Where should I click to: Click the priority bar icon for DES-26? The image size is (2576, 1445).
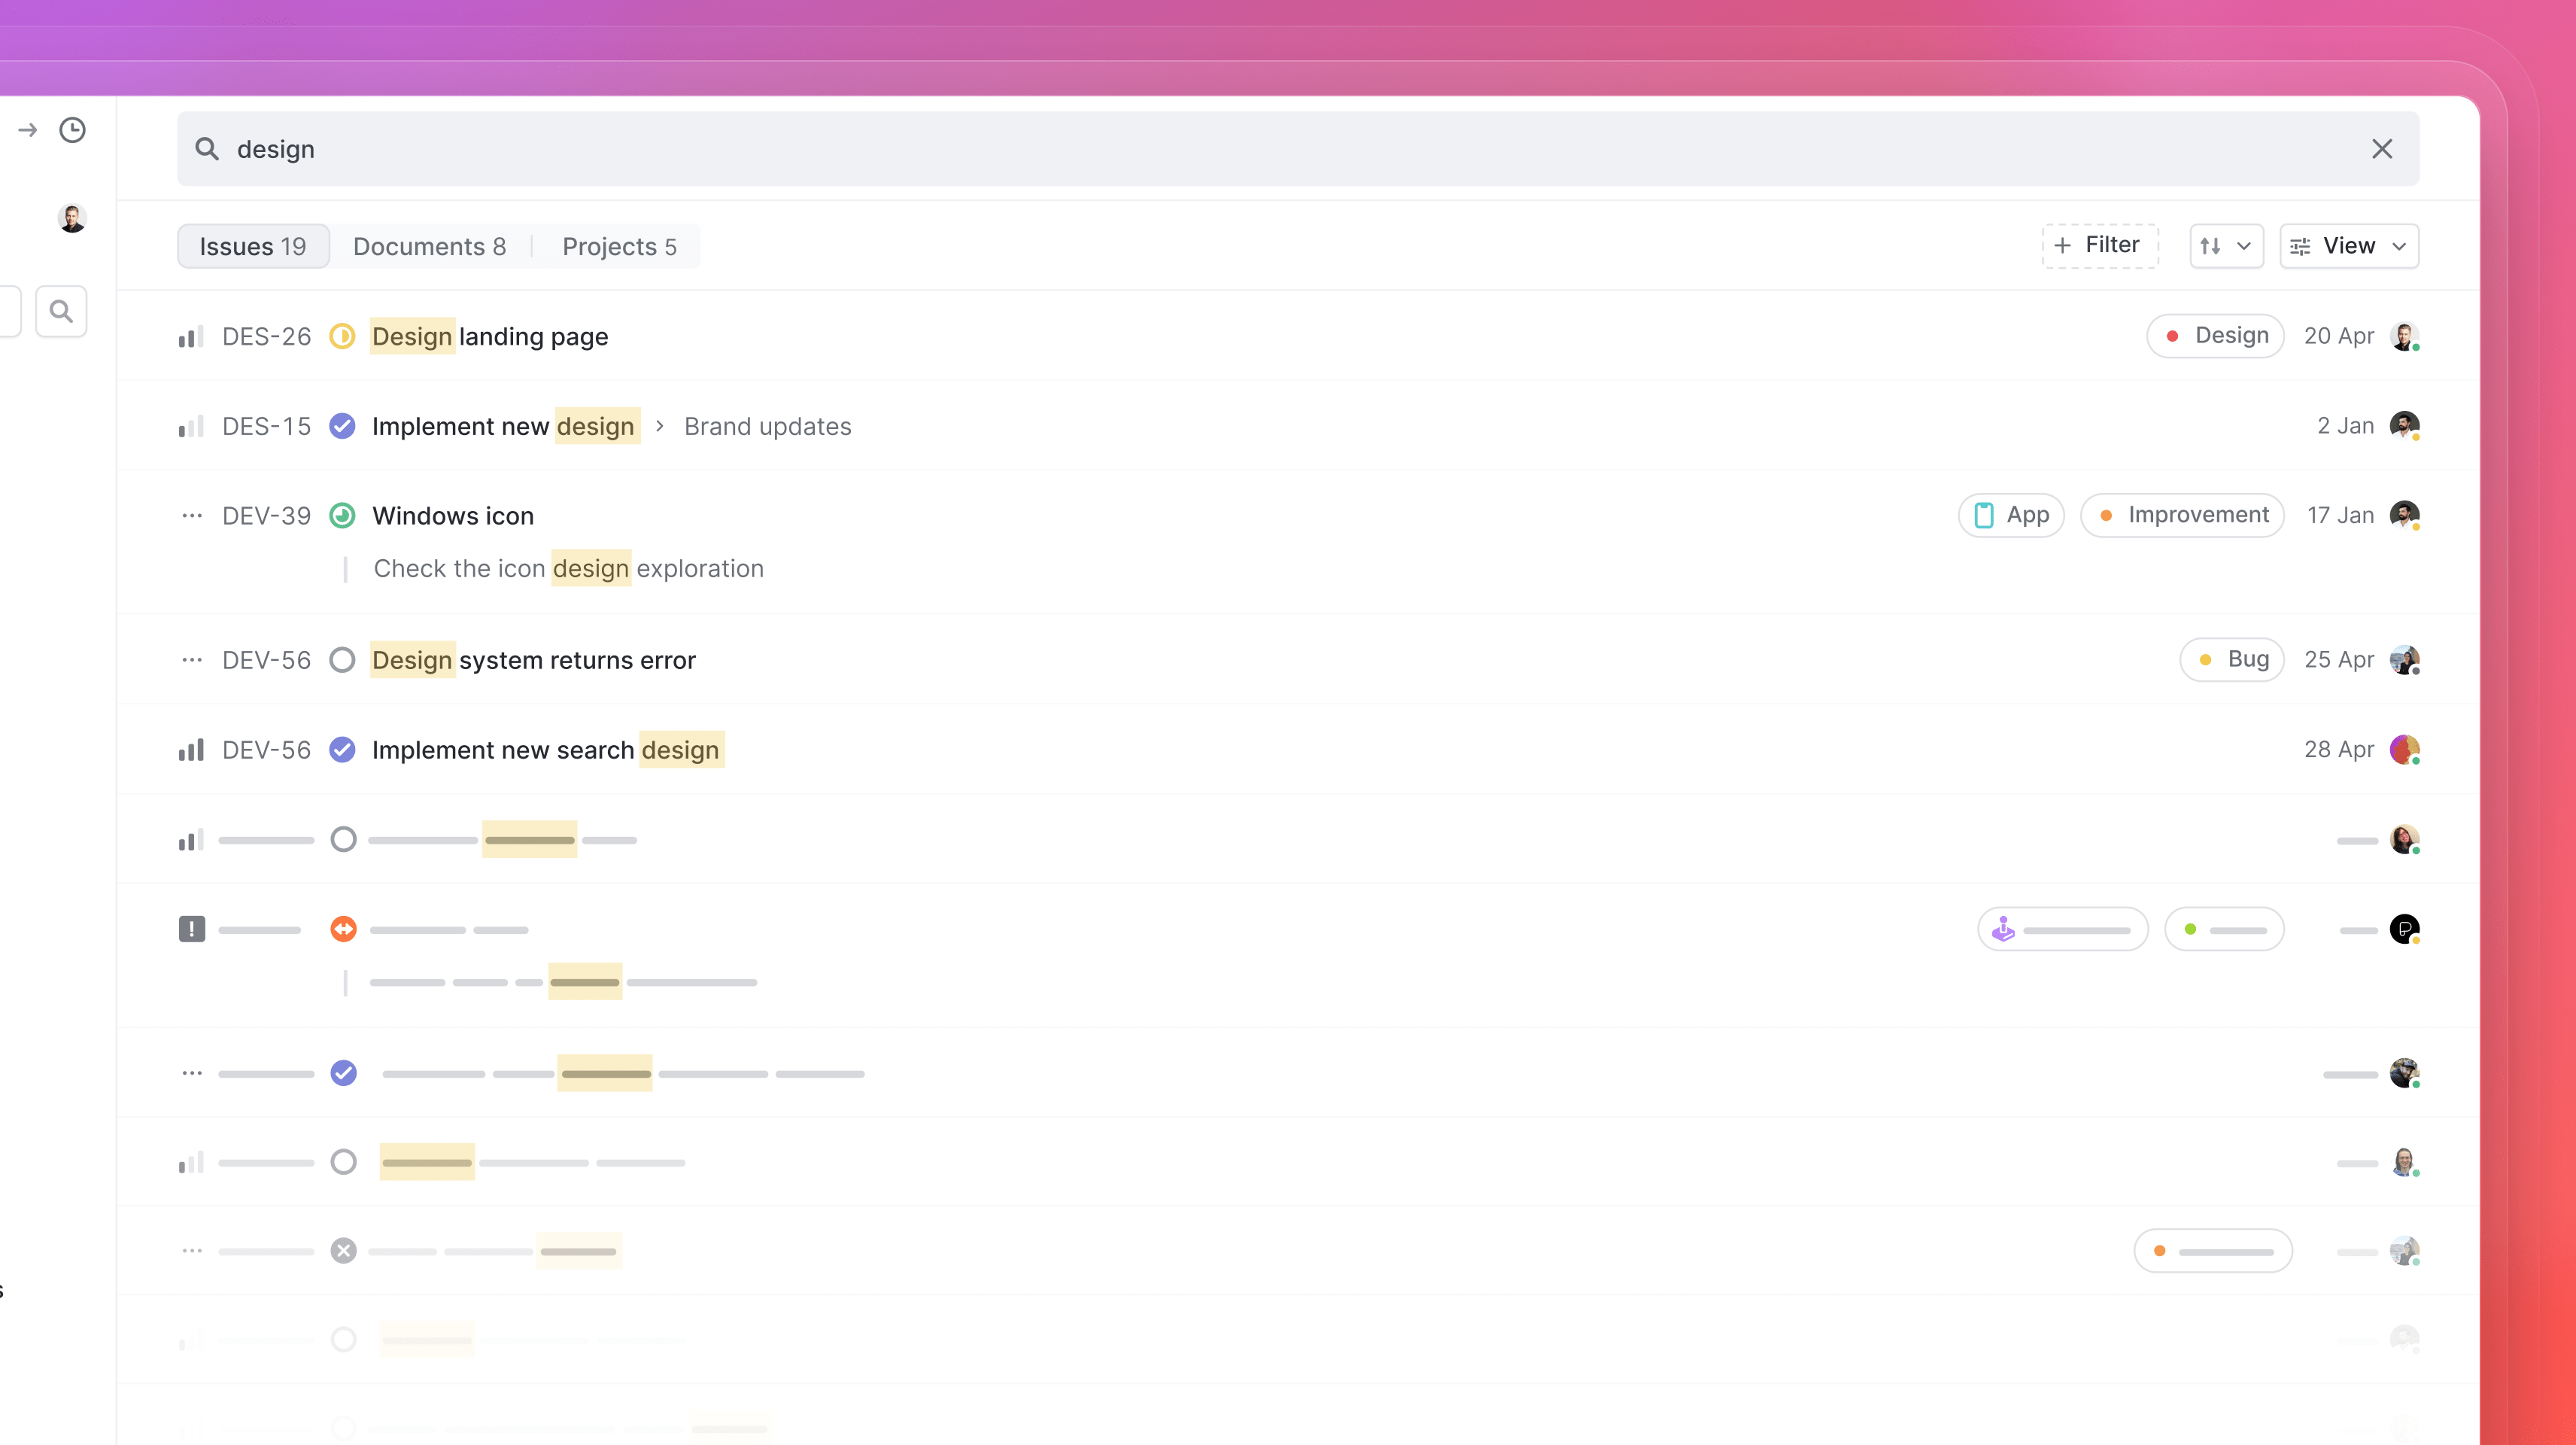tap(187, 335)
